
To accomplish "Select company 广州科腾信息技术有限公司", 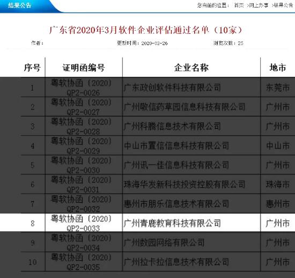I will click(x=172, y=126).
